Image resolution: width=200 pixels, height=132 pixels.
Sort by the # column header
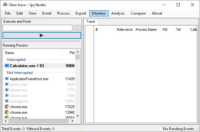pos(105,30)
